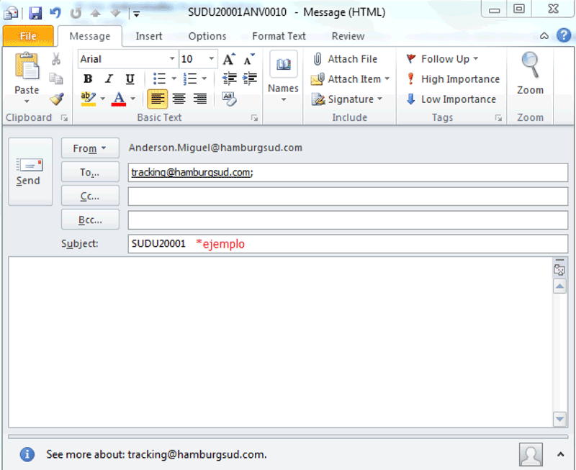Viewport: 576px width, 470px height.
Task: Click the To... recipients button
Action: pyautogui.click(x=90, y=172)
